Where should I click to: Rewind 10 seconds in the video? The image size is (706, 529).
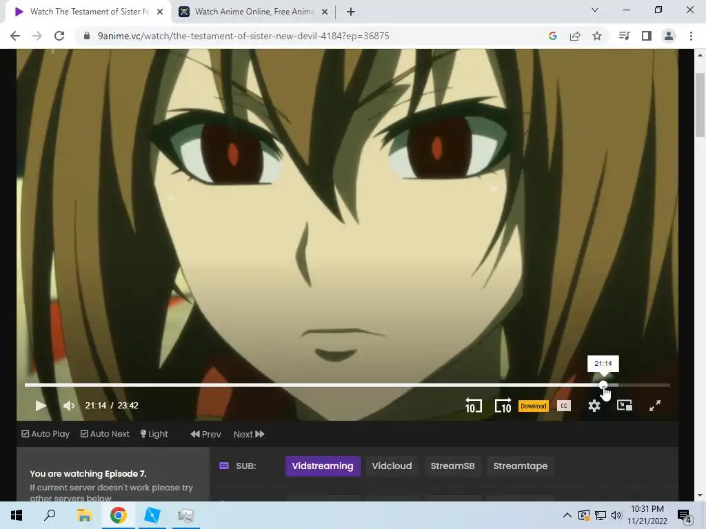[473, 405]
